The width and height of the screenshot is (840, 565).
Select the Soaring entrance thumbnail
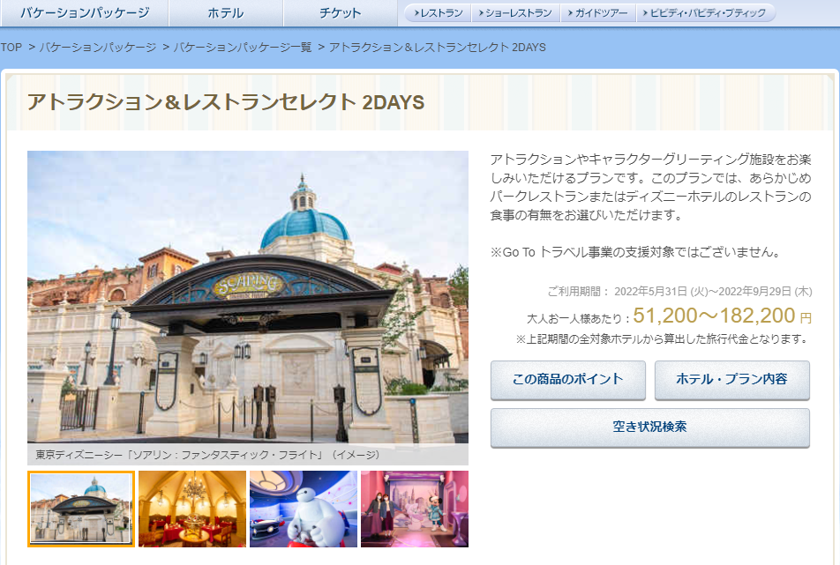(81, 509)
